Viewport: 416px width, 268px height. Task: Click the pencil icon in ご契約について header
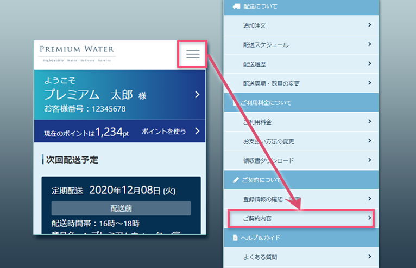point(236,180)
